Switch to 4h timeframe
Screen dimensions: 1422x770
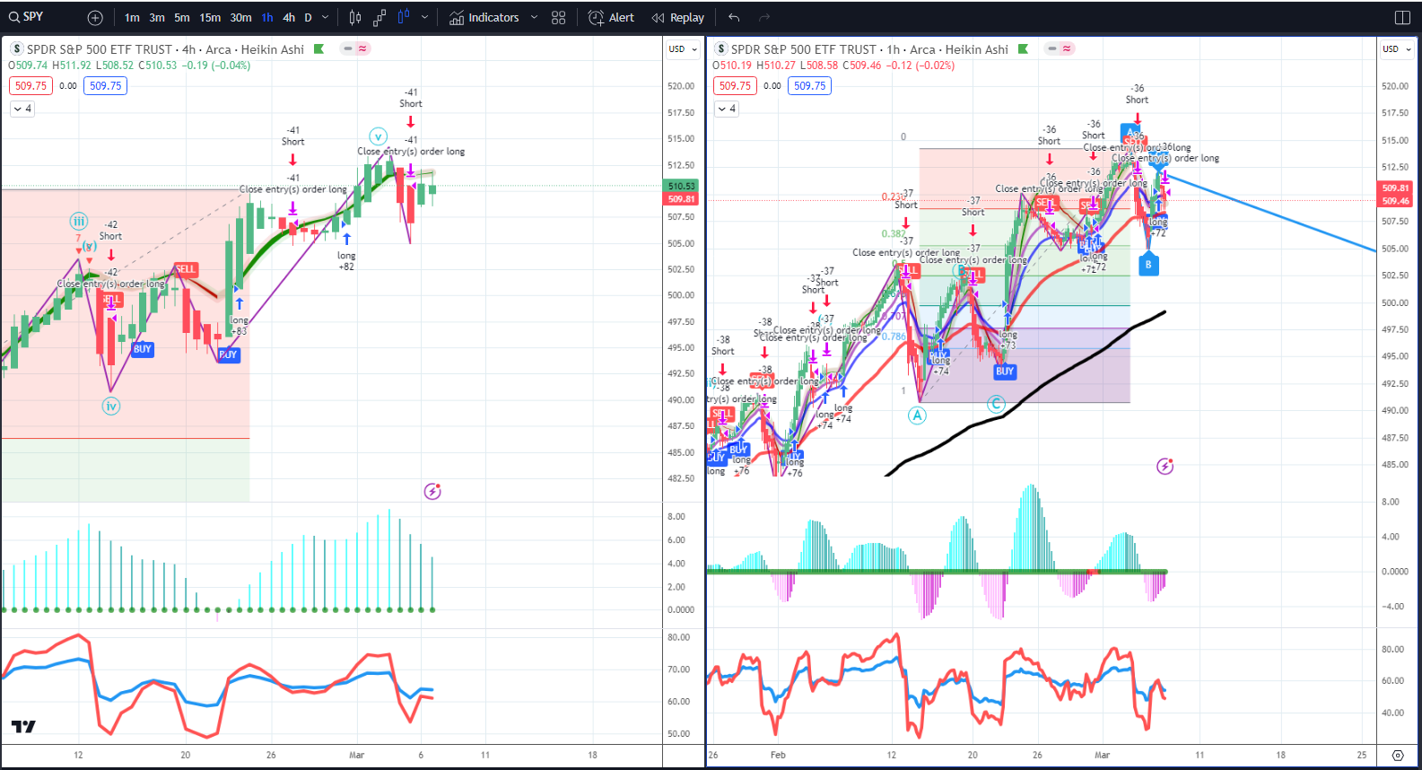(x=289, y=18)
